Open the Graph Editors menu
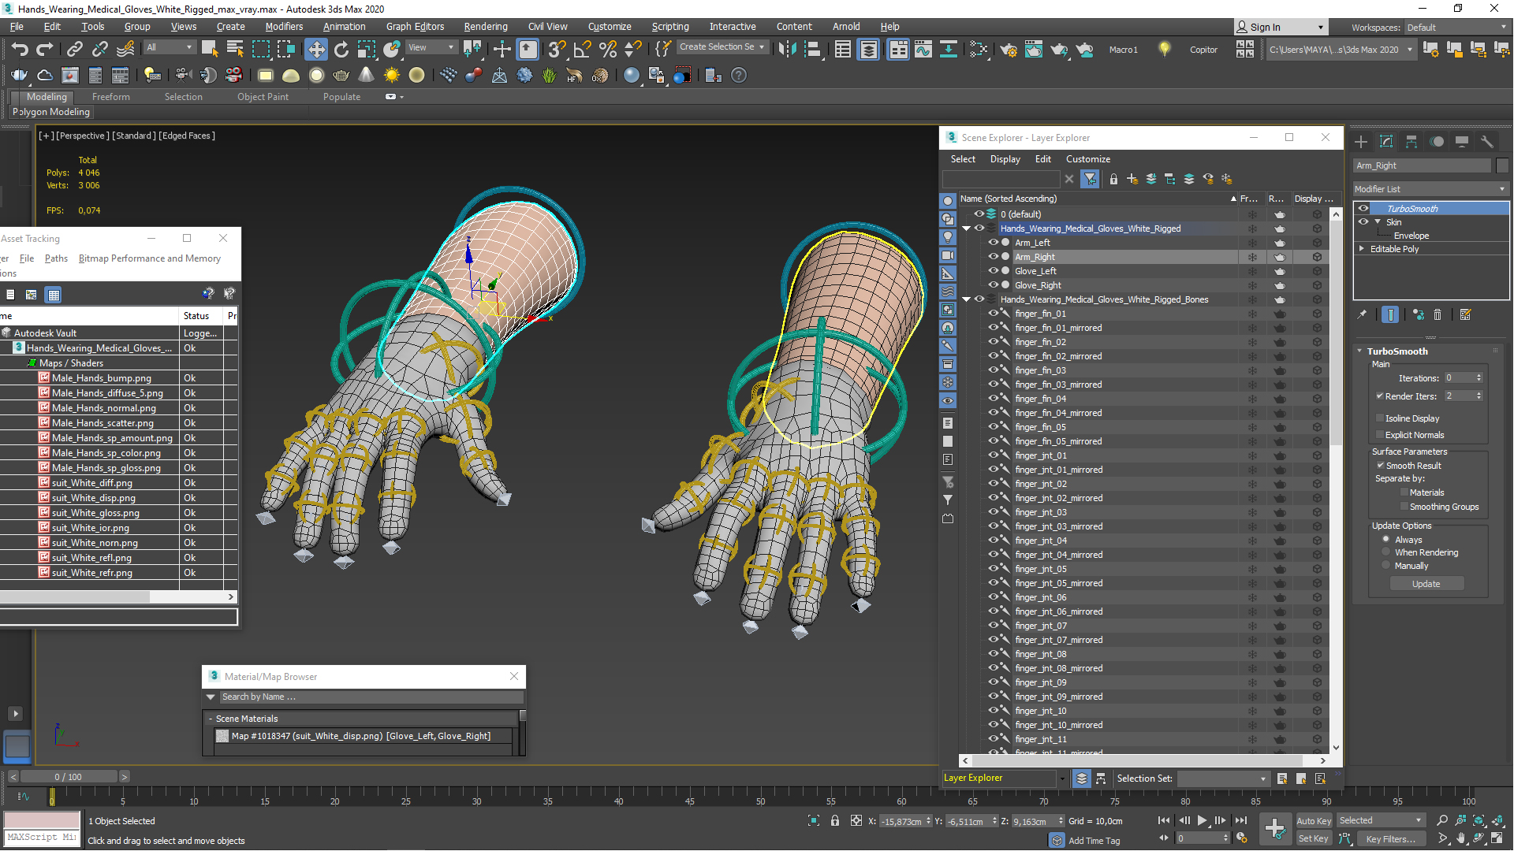1514x851 pixels. 415,27
